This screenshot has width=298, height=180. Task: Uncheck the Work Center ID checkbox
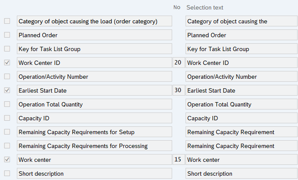[x=7, y=63]
